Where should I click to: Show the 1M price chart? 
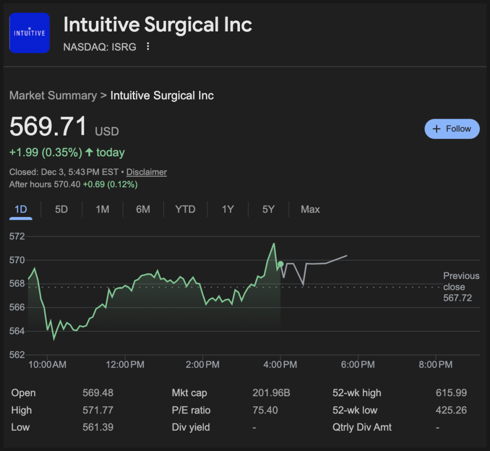click(x=102, y=210)
